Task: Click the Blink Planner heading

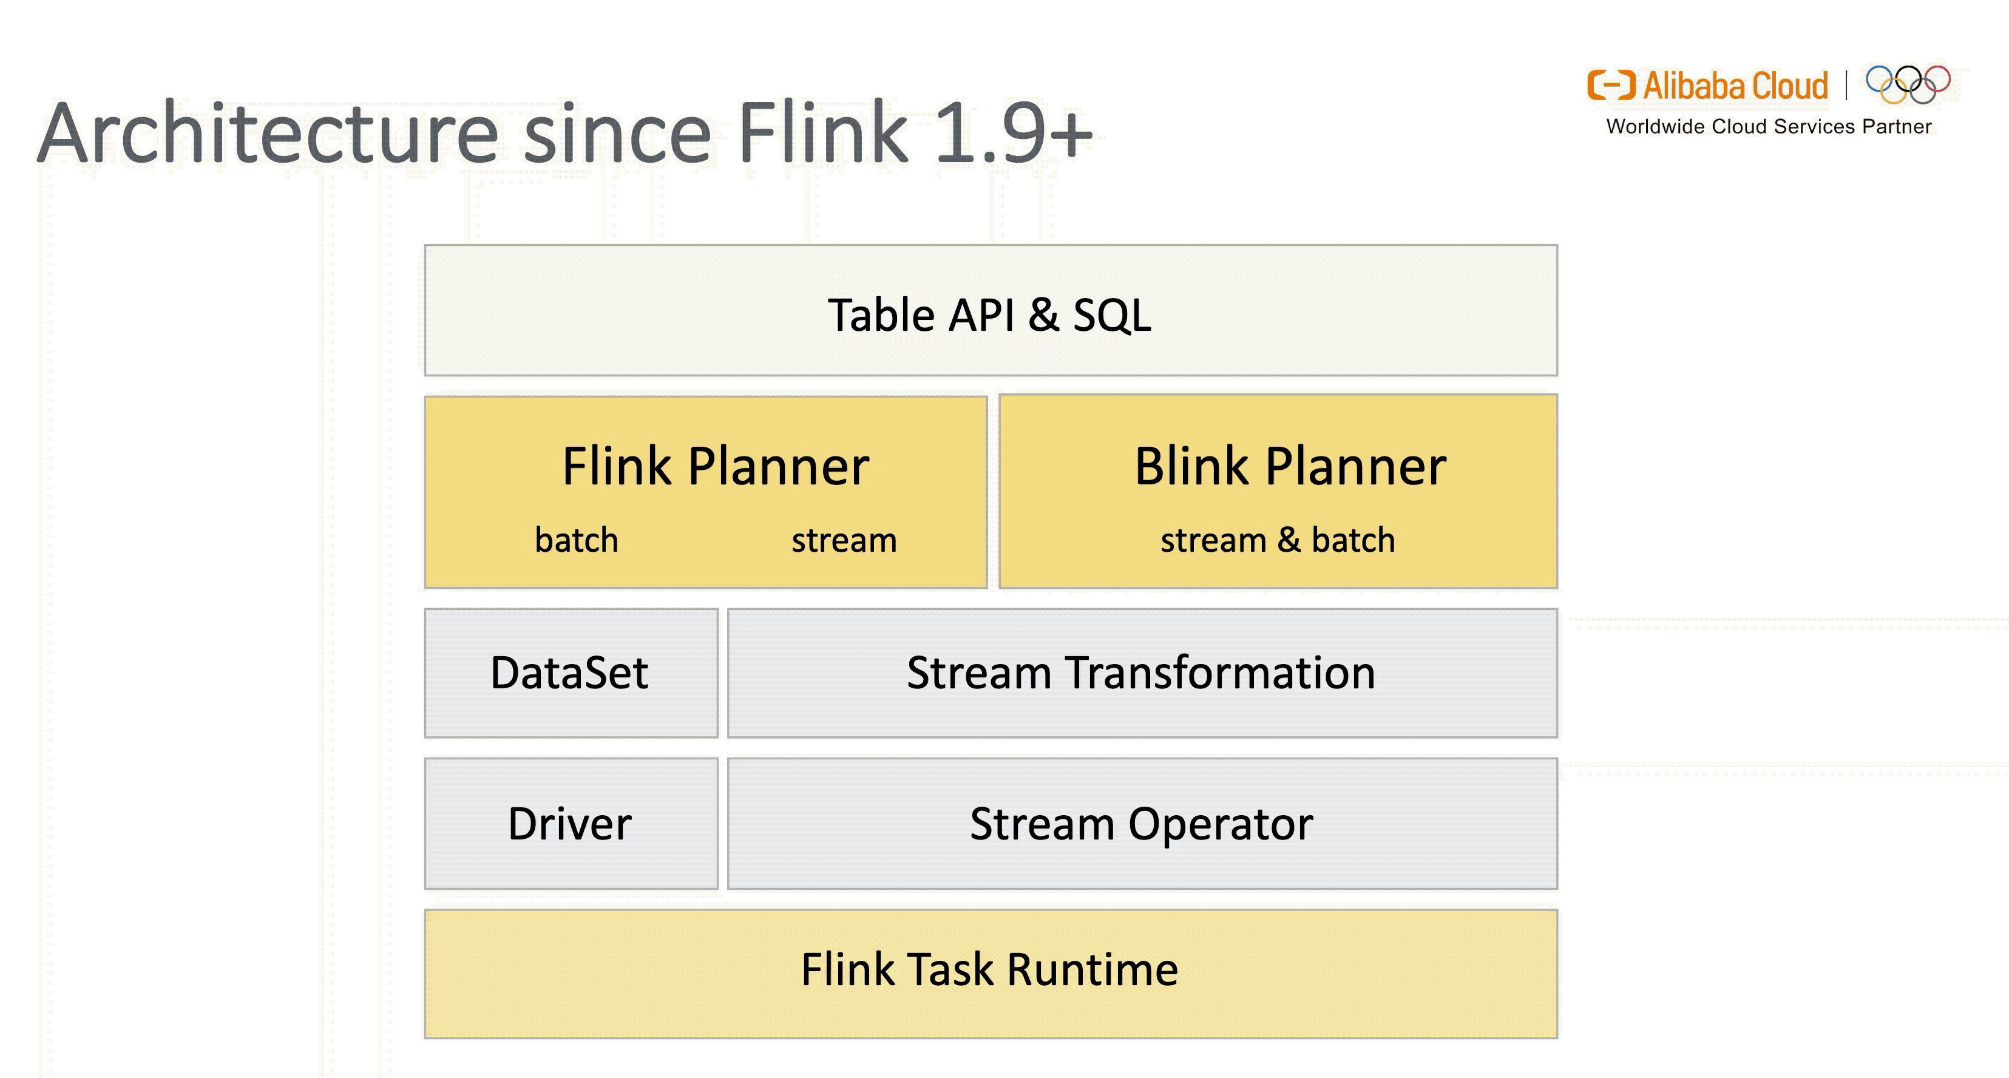Action: click(1290, 466)
